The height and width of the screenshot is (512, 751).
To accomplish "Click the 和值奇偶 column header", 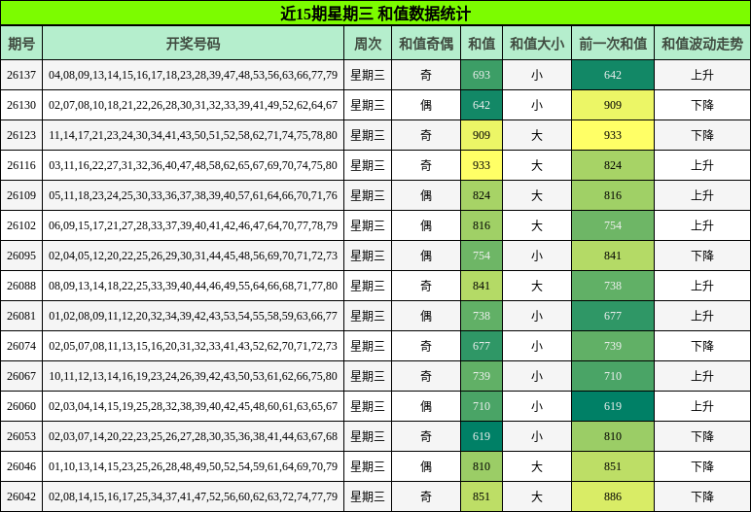I will 426,44.
